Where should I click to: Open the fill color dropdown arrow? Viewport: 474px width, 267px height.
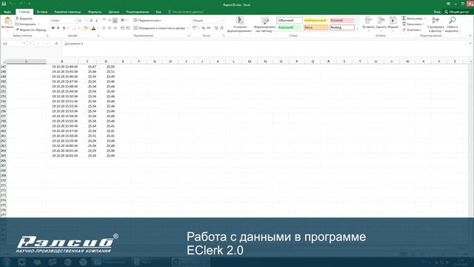pos(89,28)
